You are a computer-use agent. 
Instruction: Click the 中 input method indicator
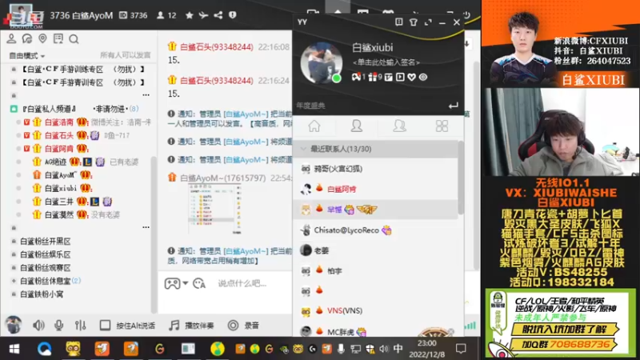398,349
